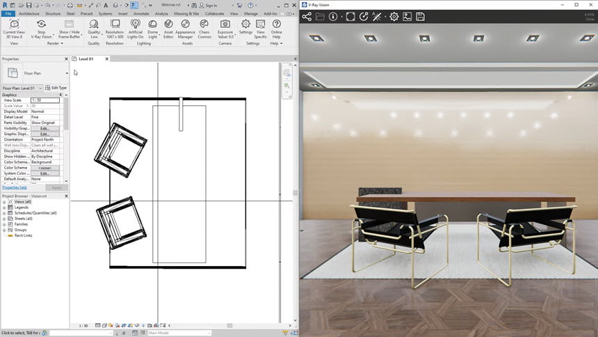Click save disk icon in V-Ray Vision
This screenshot has height=337, width=598.
(420, 17)
